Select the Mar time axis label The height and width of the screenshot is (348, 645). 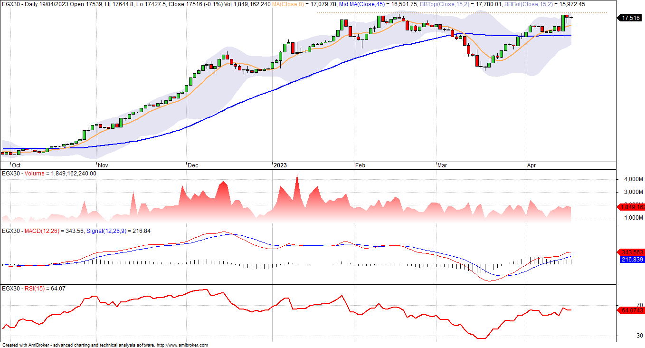[x=442, y=165]
